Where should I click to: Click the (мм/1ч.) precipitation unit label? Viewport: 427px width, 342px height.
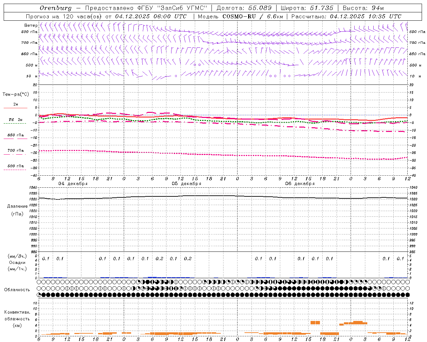17,269
